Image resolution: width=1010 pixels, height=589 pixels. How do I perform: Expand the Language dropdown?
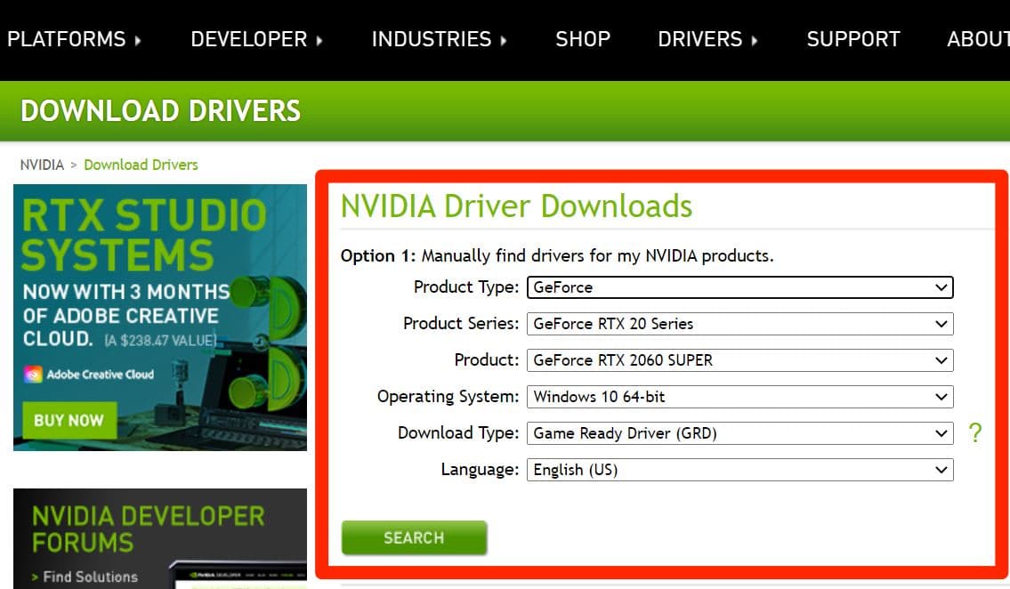pyautogui.click(x=739, y=470)
